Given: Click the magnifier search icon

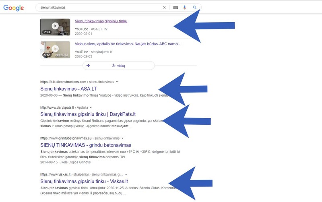Looking at the screenshot, I should click(194, 7).
